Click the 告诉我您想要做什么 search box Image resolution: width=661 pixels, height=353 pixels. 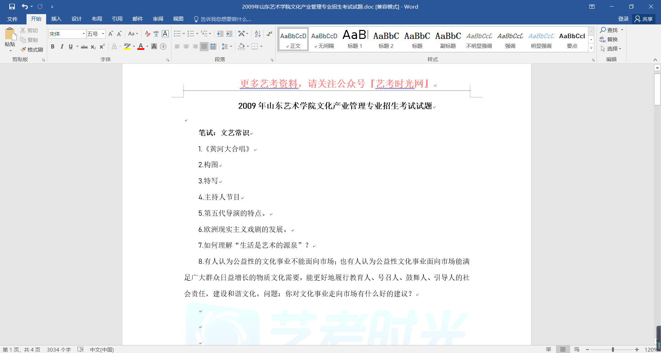(x=226, y=19)
